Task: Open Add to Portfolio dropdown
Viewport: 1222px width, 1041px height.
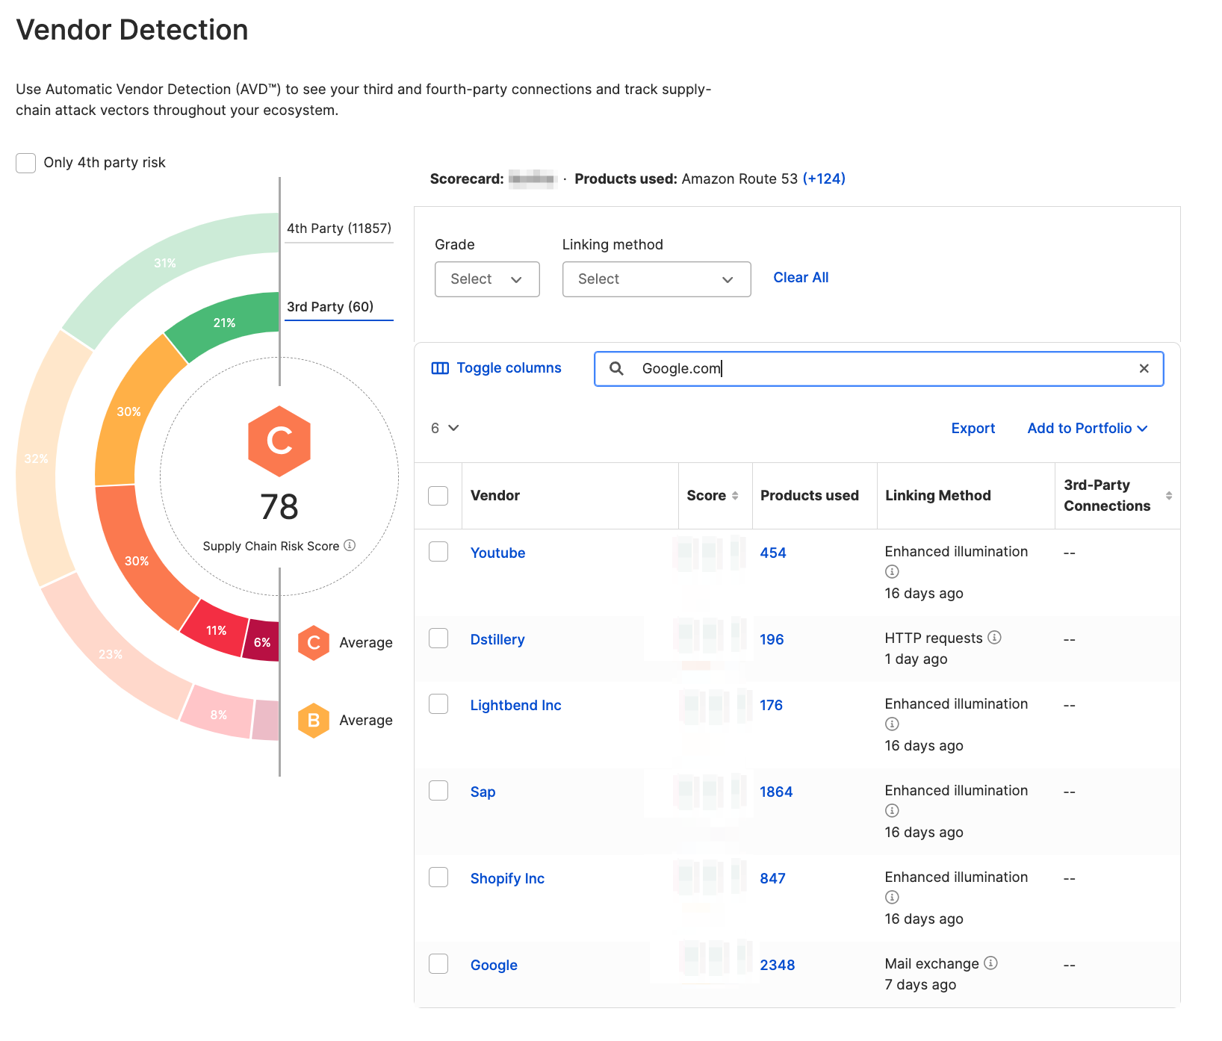Action: 1088,428
